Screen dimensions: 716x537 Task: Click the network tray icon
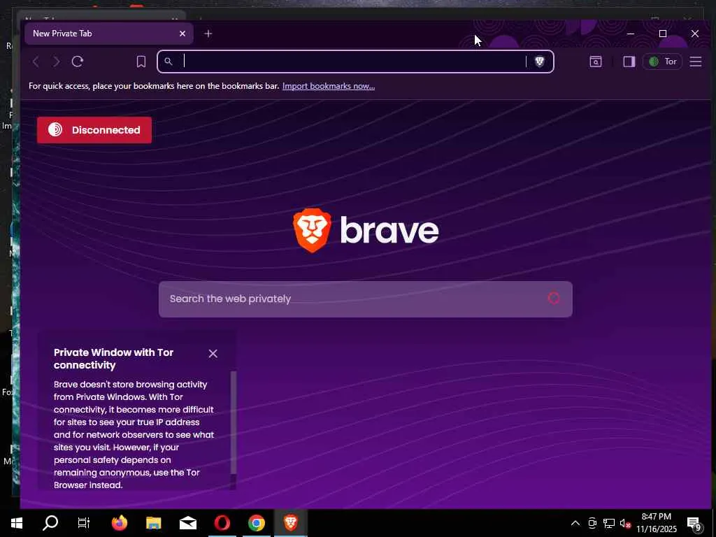pos(609,523)
